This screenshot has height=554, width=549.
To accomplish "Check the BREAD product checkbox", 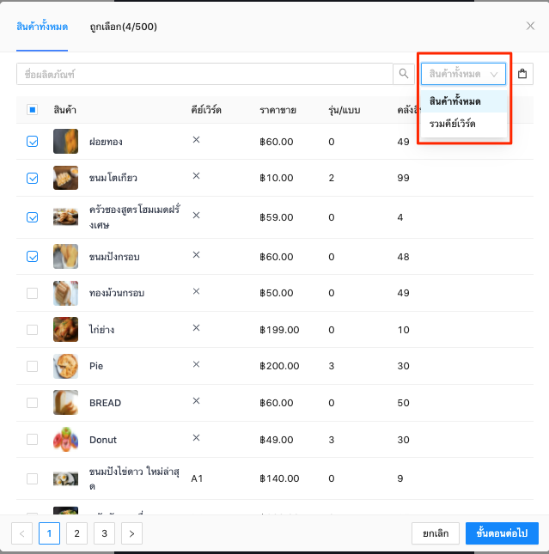I will point(32,403).
